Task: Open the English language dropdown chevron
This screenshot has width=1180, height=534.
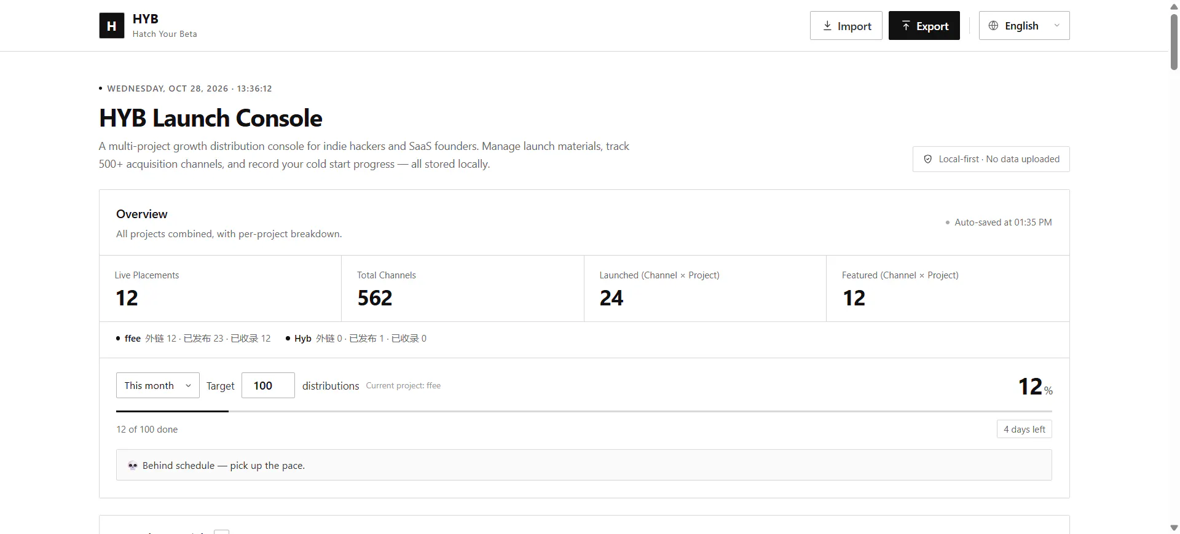Action: click(x=1057, y=26)
